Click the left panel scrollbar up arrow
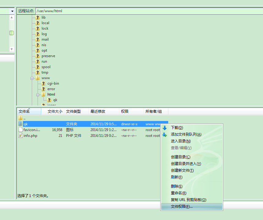The image size is (263, 220). coord(12,17)
